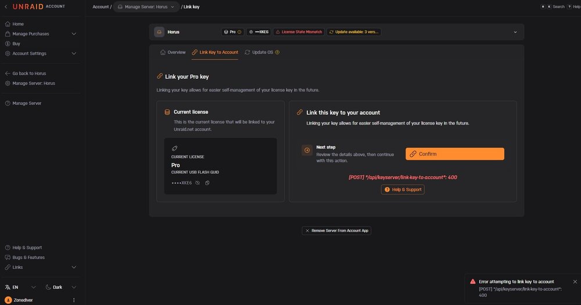The width and height of the screenshot is (581, 305).
Task: Open the Unraid Account logo link
Action: point(38,6)
